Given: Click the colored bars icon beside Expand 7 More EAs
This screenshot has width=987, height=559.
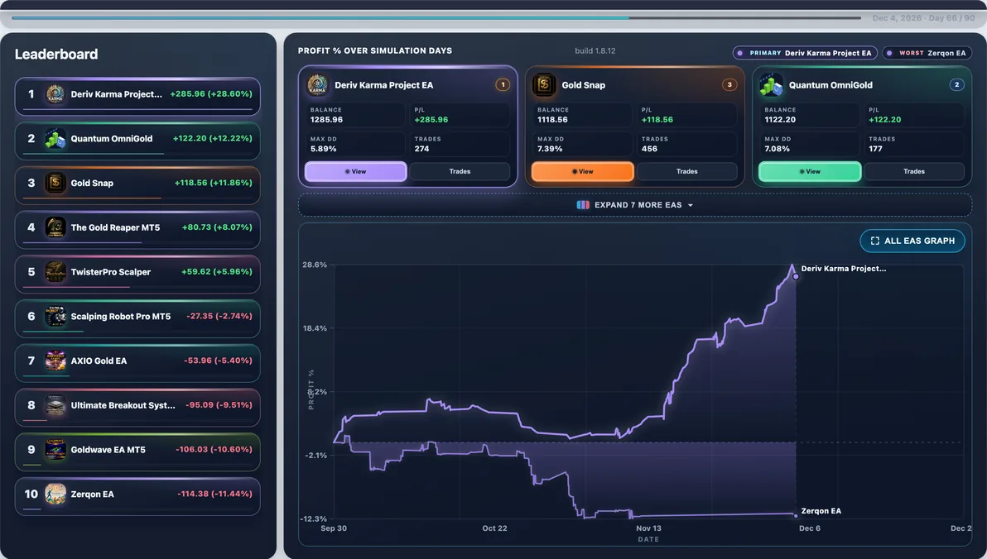Looking at the screenshot, I should tap(583, 205).
